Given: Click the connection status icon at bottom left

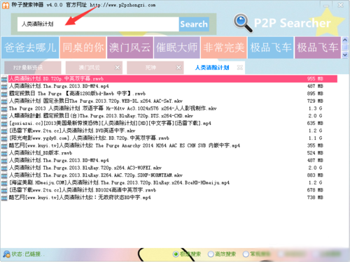Looking at the screenshot, I should coord(6,254).
